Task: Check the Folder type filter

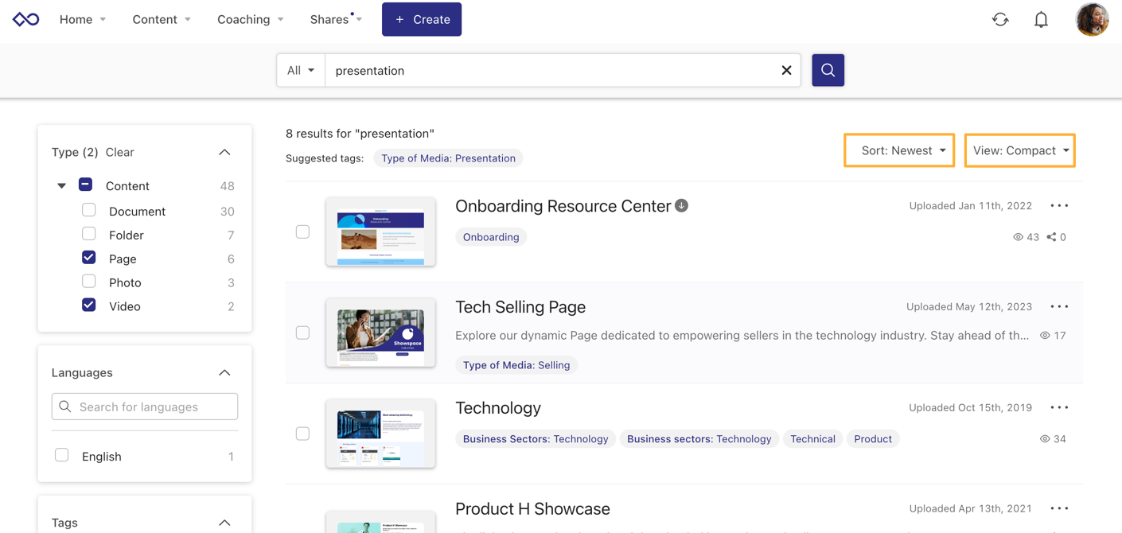Action: (89, 234)
